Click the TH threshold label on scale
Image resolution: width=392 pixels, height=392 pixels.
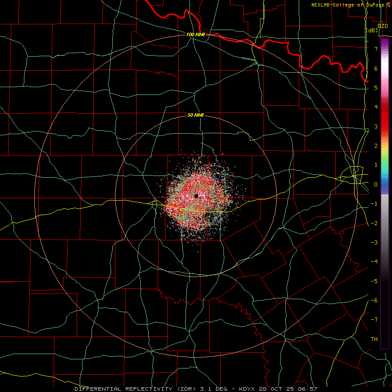pyautogui.click(x=374, y=339)
